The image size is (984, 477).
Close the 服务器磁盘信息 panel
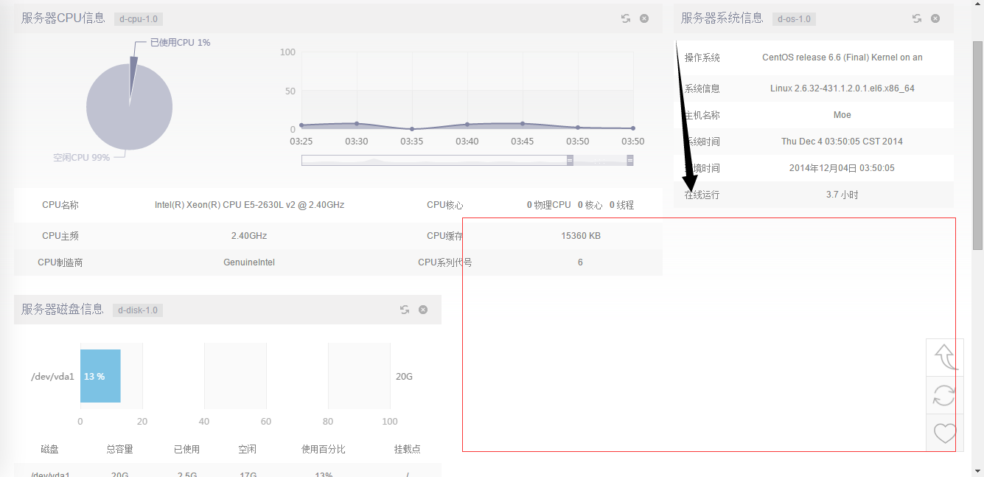pos(423,310)
